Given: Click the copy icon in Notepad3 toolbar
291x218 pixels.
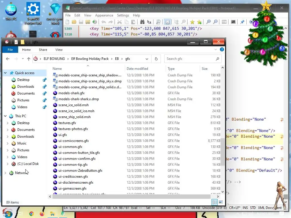Looking at the screenshot, I should pyautogui.click(x=126, y=22).
